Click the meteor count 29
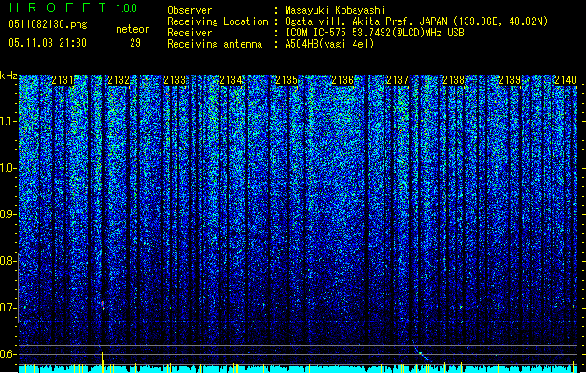The height and width of the screenshot is (373, 587). click(135, 43)
